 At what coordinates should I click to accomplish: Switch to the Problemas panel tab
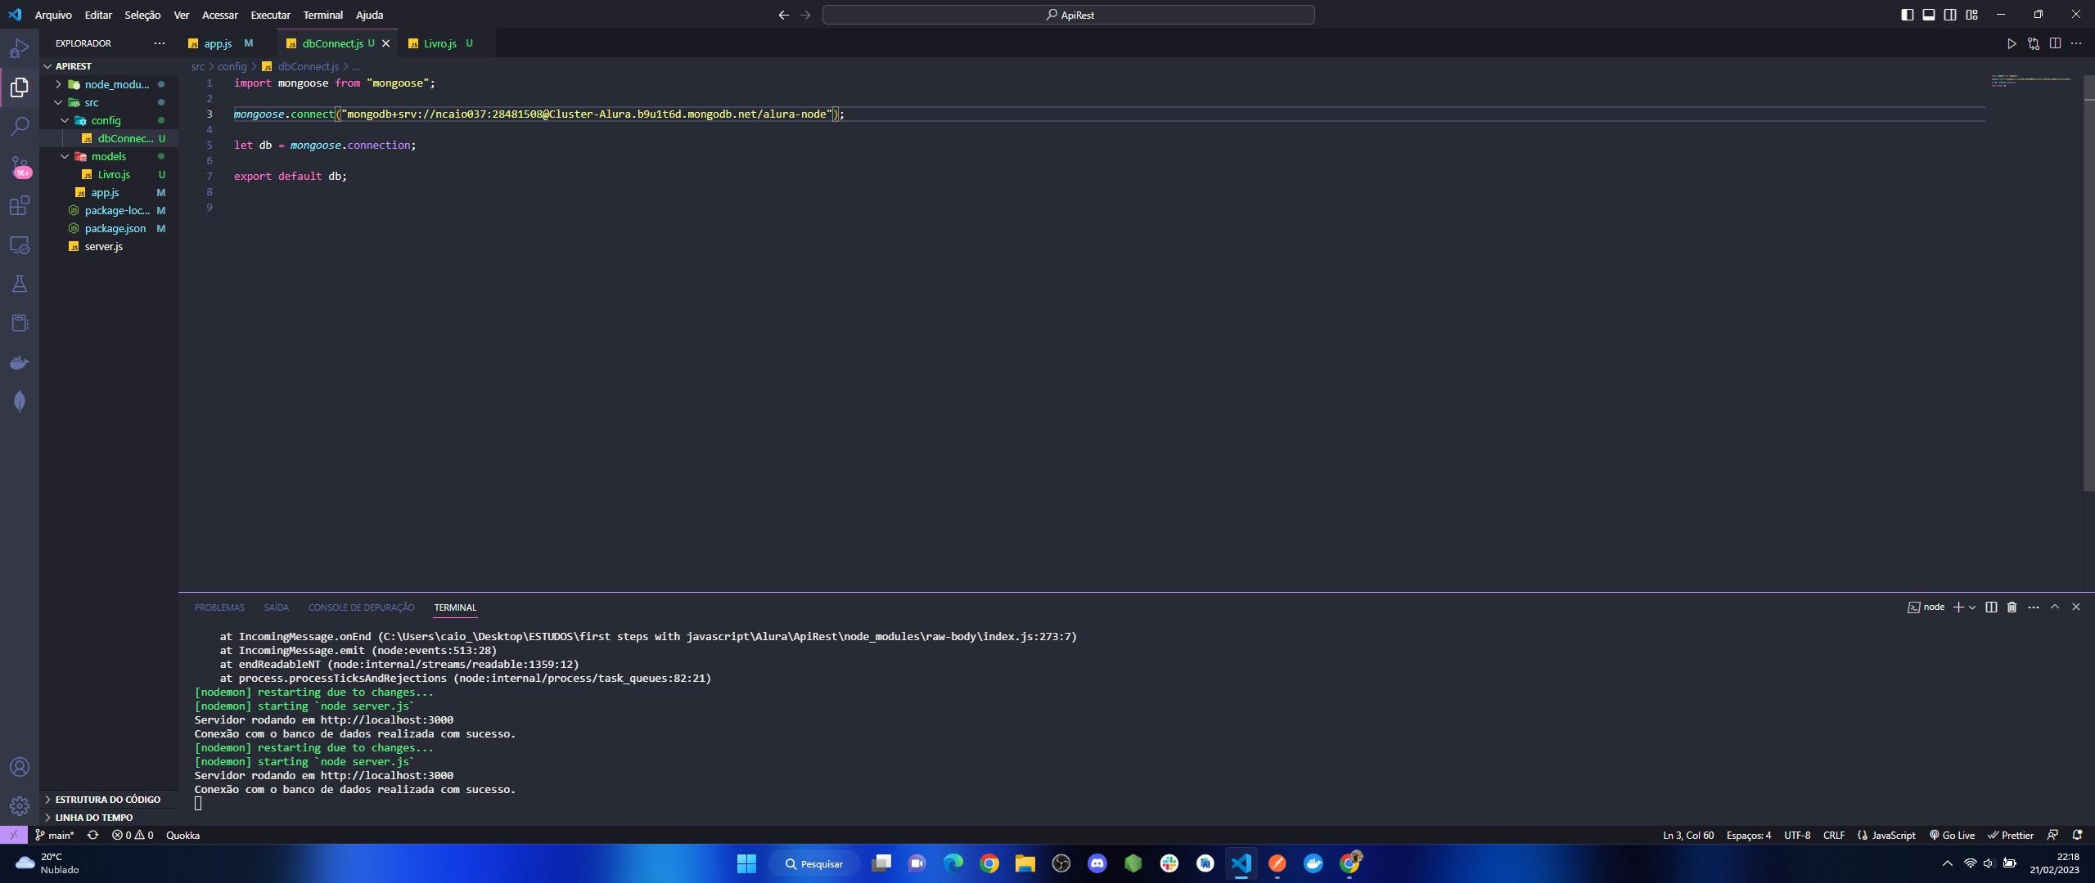click(219, 607)
